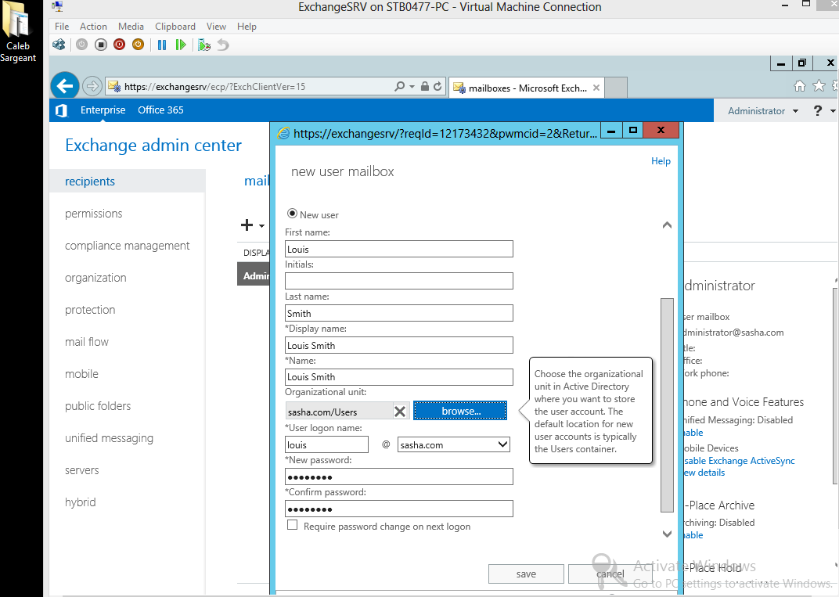Click the security lock icon in the address bar
This screenshot has height=597, width=839.
[425, 86]
